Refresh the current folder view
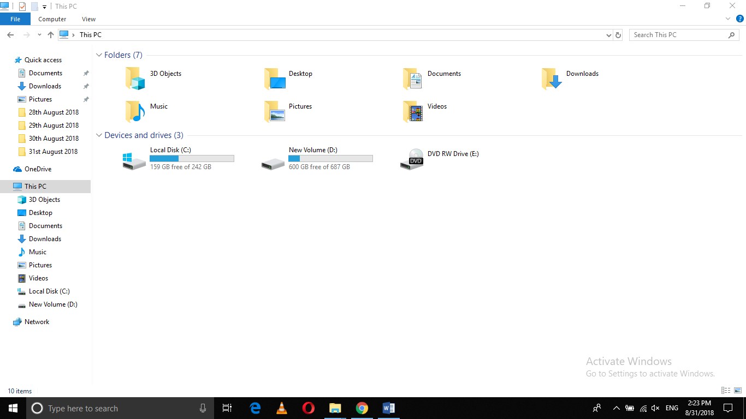The width and height of the screenshot is (746, 419). pos(618,34)
